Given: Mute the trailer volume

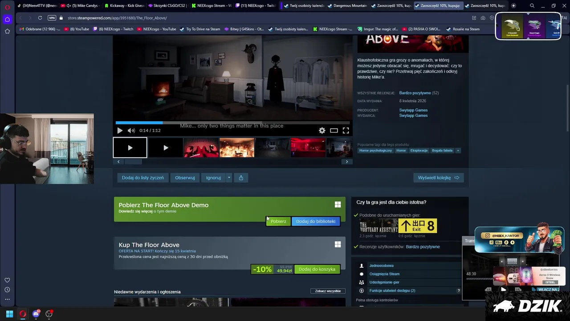Looking at the screenshot, I should click(131, 130).
